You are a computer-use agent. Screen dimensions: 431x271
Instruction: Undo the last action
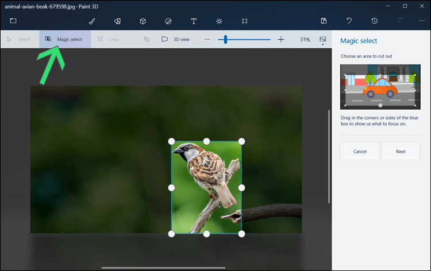tap(349, 21)
